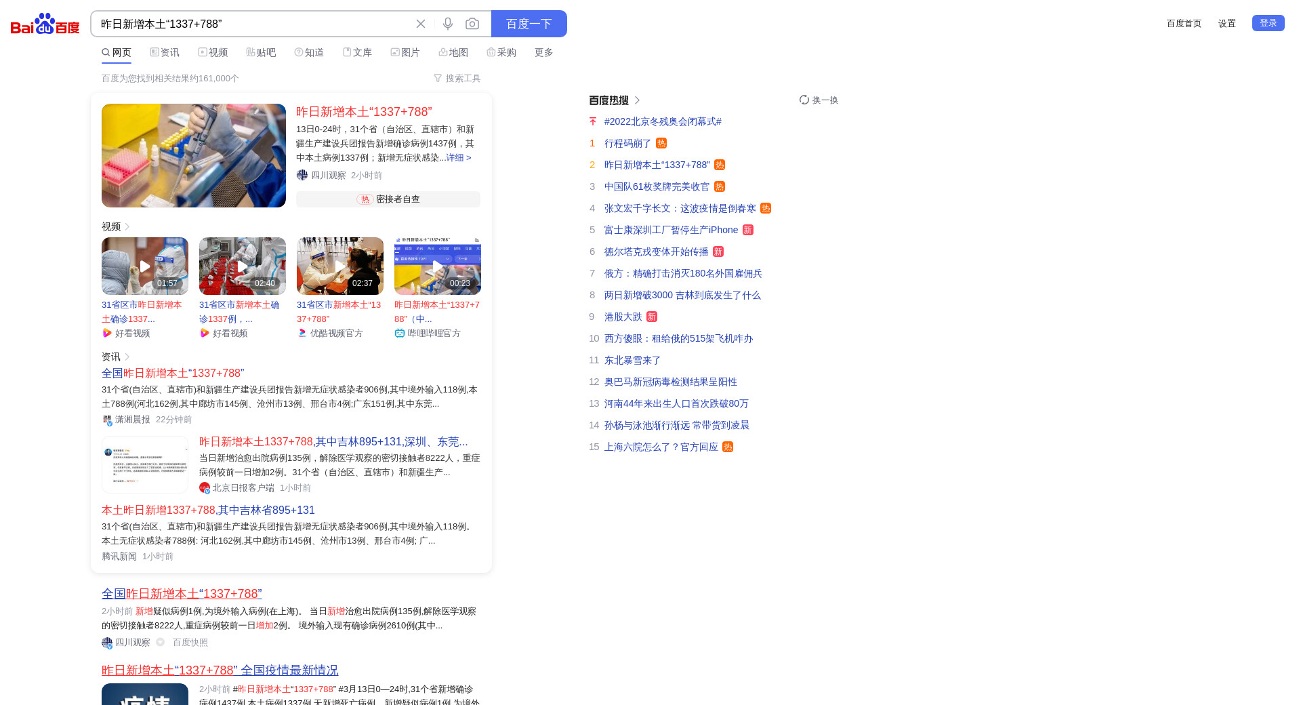The width and height of the screenshot is (1301, 705).
Task: Refresh hot search list with 换一换
Action: pyautogui.click(x=819, y=100)
